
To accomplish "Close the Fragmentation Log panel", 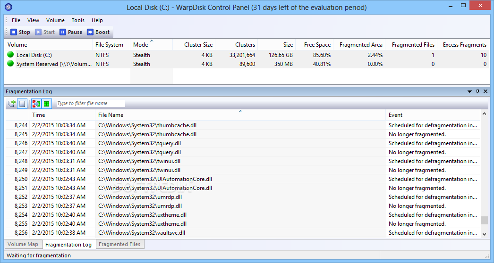I will (x=485, y=91).
